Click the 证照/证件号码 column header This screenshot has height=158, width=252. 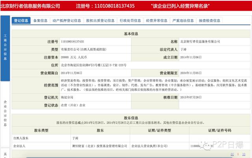220,130
